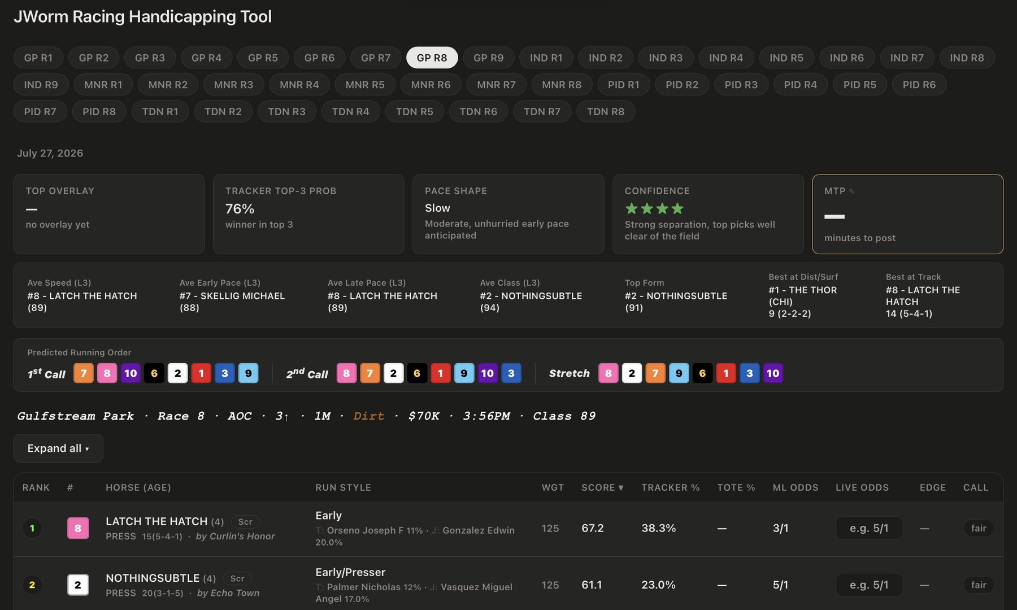
Task: Open the IND R9 race tab
Action: pos(41,85)
